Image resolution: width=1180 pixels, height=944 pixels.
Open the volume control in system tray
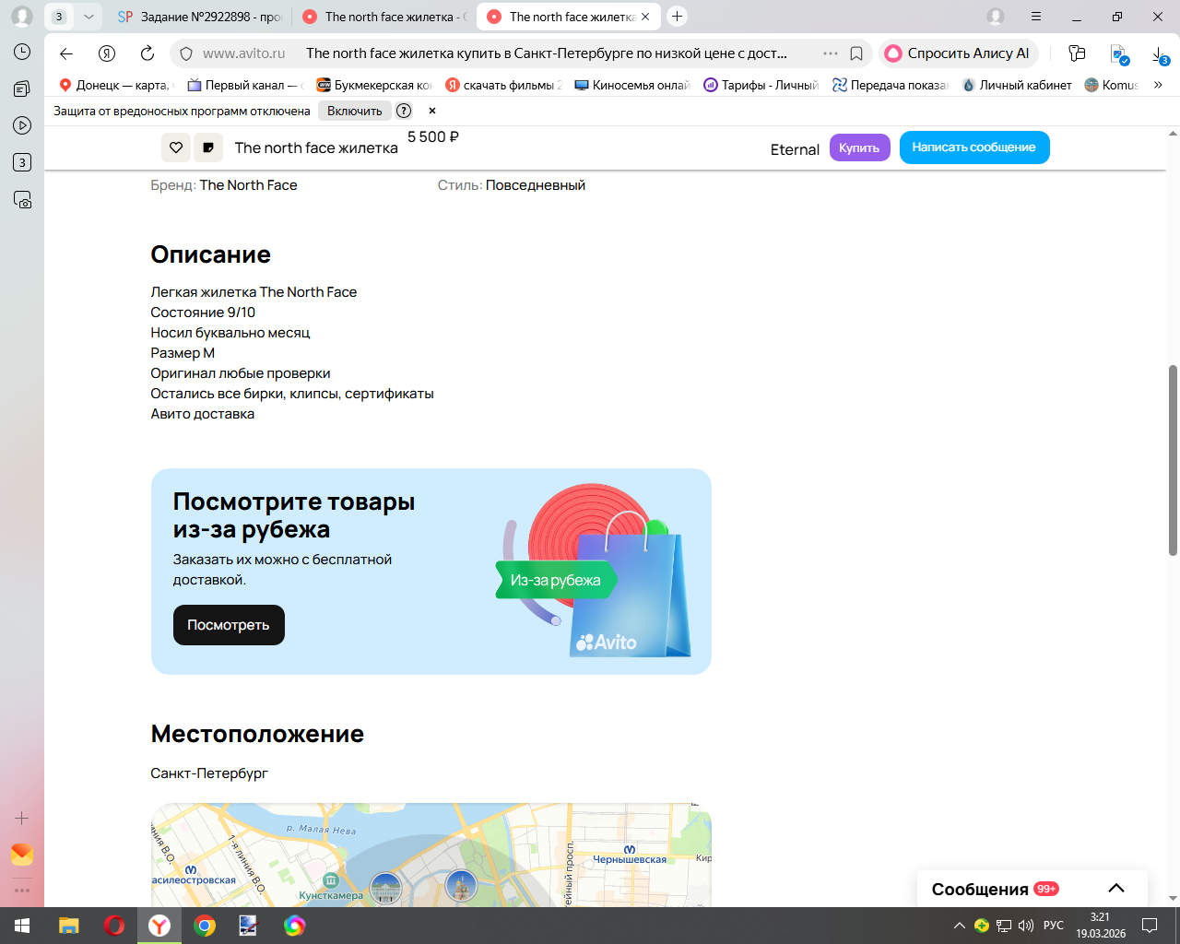(x=1026, y=926)
